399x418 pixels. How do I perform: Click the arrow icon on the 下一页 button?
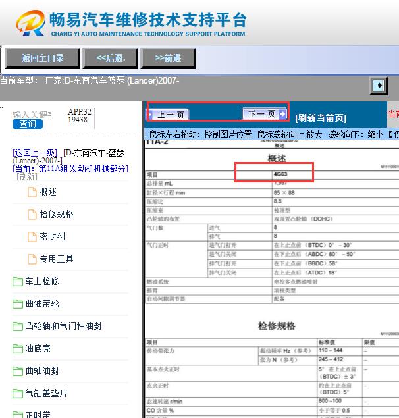click(282, 114)
